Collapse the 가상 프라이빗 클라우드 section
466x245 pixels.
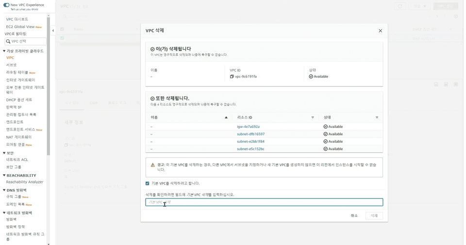(4, 51)
